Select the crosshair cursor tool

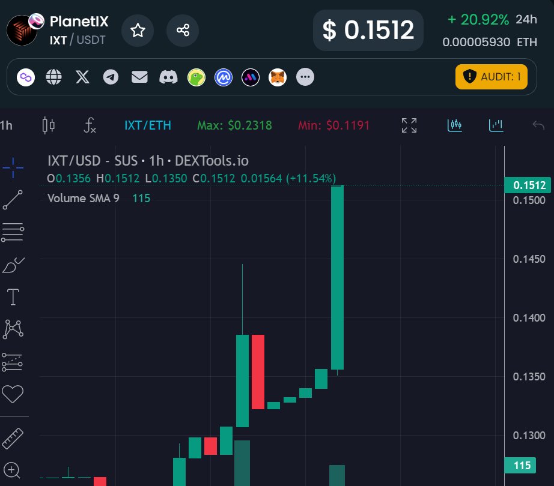13,167
